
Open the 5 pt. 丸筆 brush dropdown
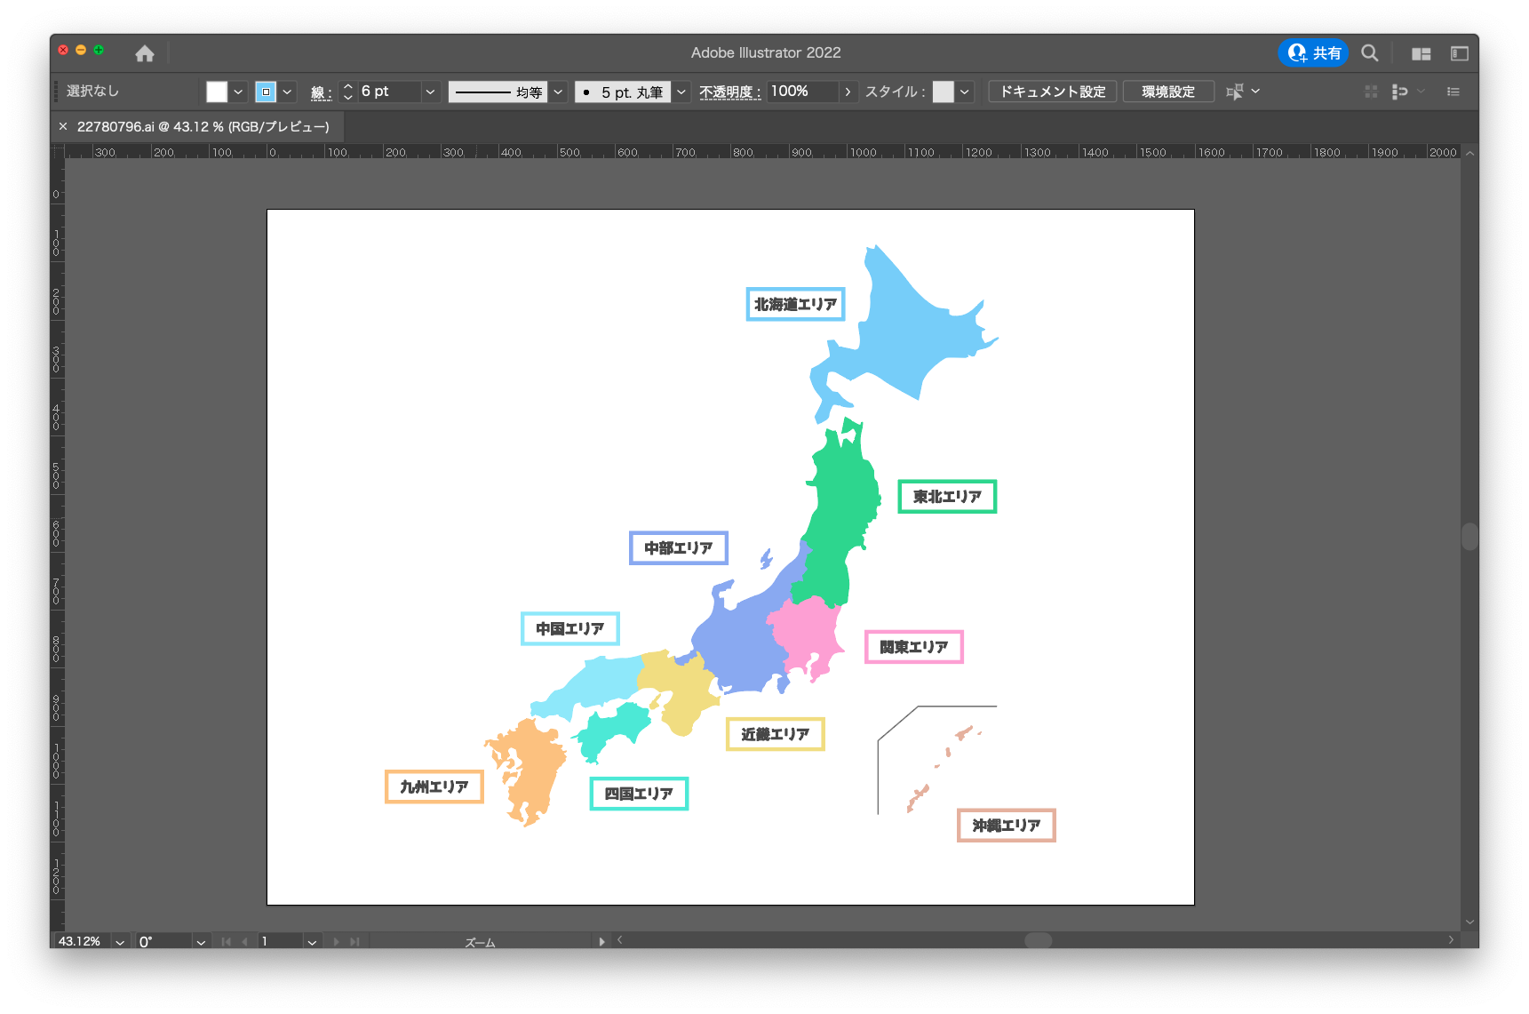click(x=681, y=91)
